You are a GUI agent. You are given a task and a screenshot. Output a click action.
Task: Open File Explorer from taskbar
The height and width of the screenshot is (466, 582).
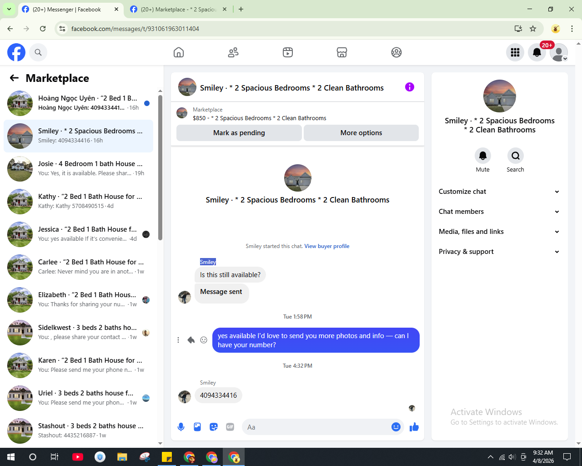[122, 457]
